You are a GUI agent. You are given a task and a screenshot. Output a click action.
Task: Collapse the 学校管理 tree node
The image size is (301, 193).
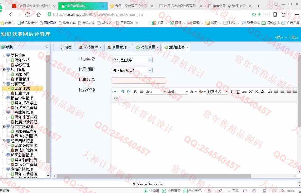pos(4,55)
